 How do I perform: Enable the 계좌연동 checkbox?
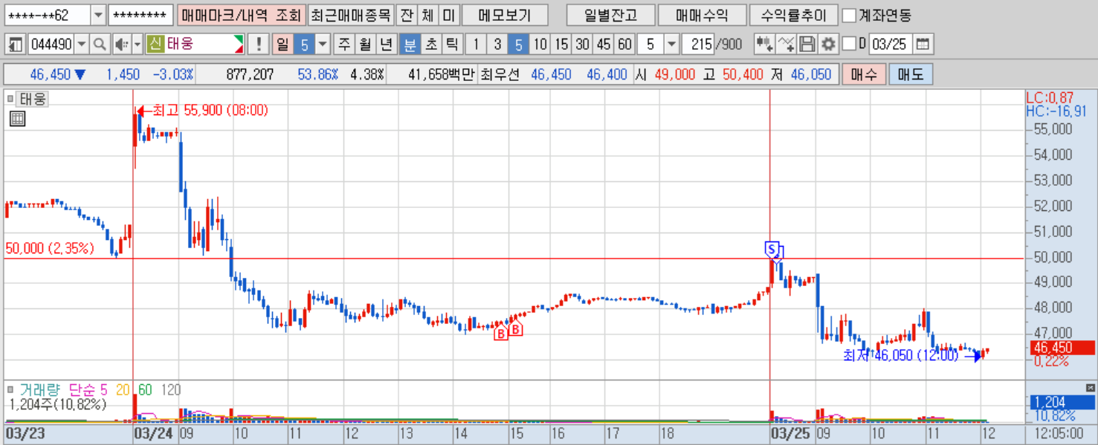pos(849,15)
